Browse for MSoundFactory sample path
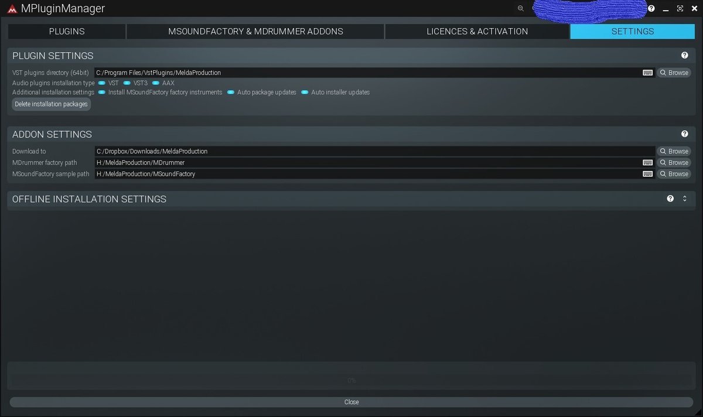 point(674,174)
